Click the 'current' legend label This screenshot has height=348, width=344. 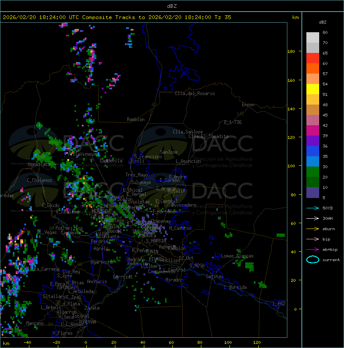[x=331, y=260]
